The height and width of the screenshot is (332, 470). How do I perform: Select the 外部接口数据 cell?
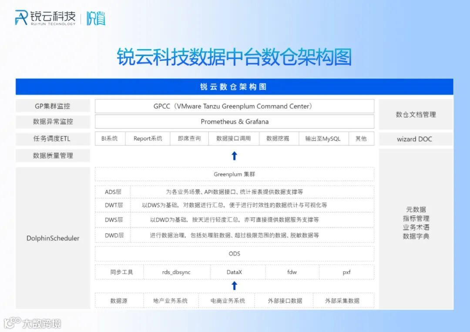tap(285, 301)
